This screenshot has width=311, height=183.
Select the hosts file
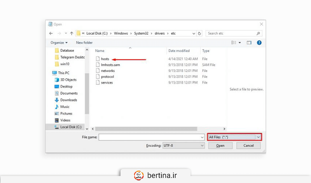[x=105, y=59]
